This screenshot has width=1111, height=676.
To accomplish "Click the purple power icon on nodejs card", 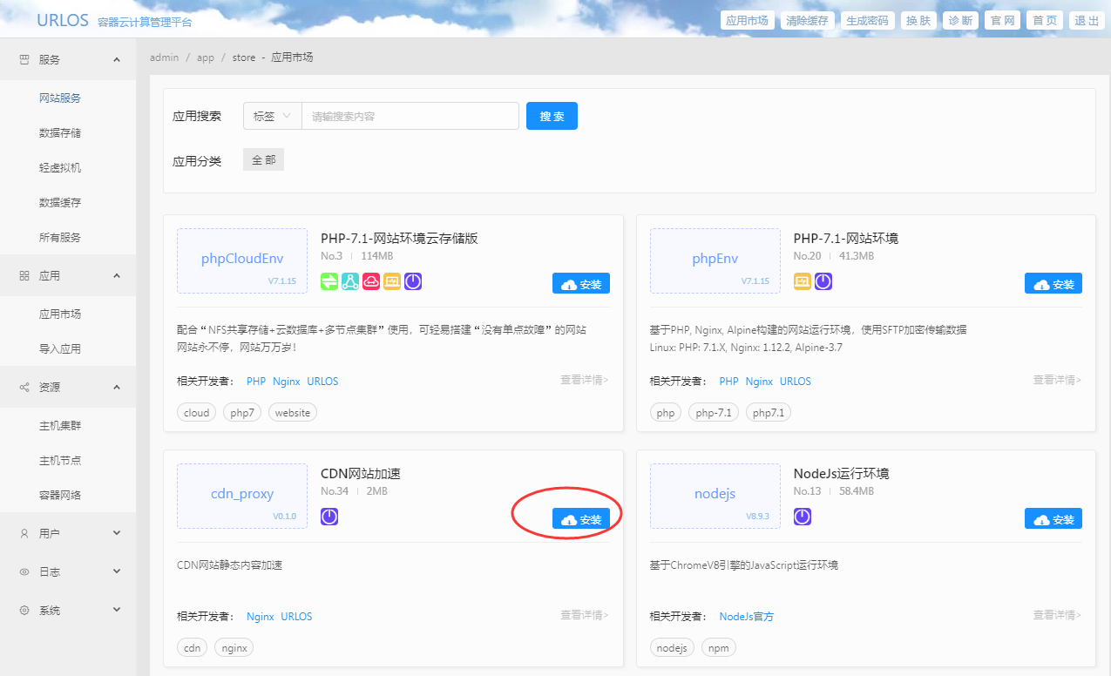I will 803,517.
